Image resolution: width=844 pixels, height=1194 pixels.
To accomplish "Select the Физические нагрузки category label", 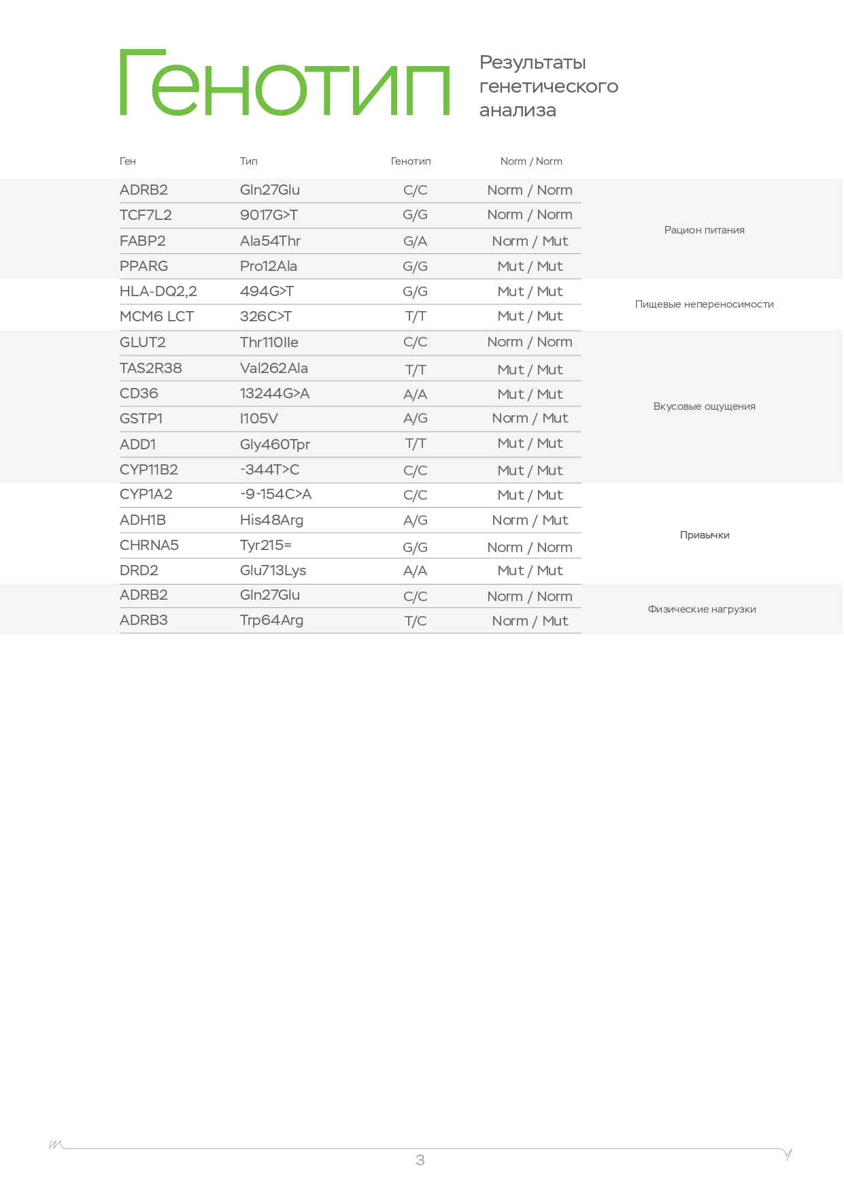I will coord(701,609).
